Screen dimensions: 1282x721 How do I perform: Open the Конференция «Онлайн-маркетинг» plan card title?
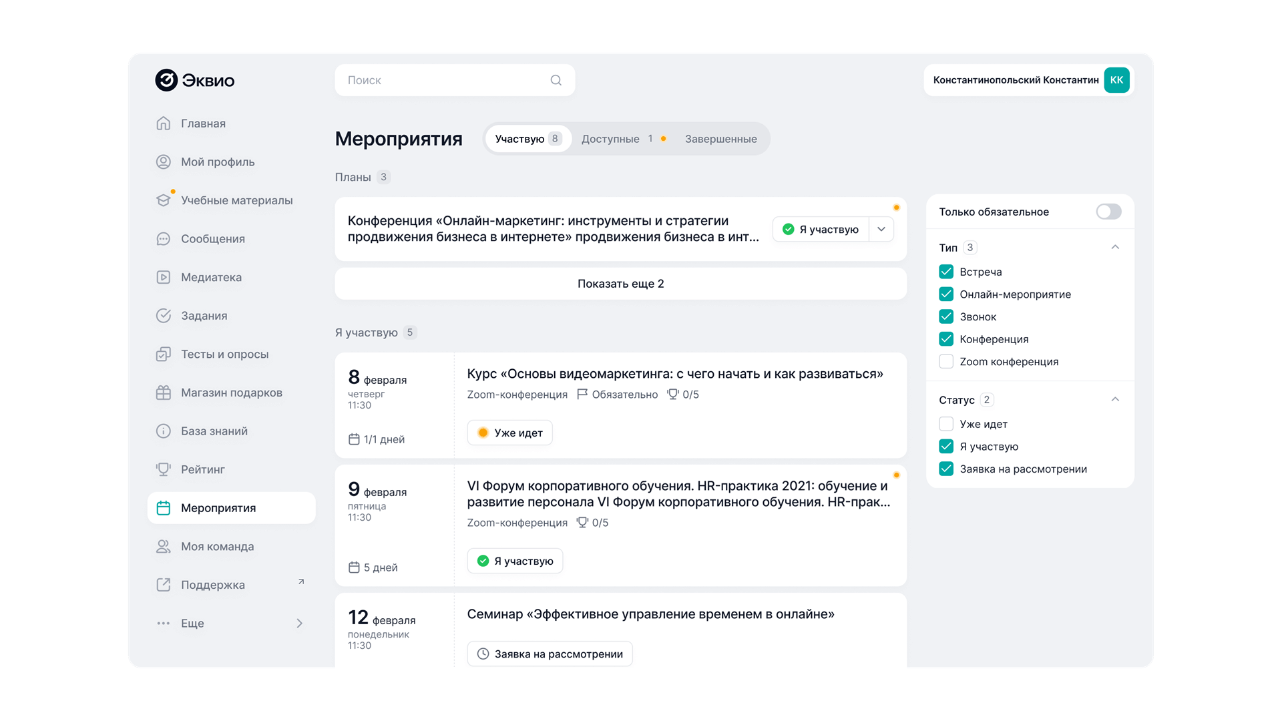[554, 229]
